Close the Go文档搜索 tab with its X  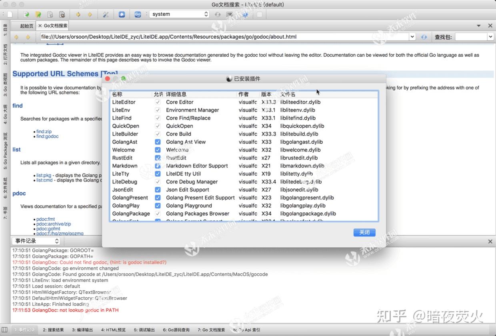tap(40, 26)
